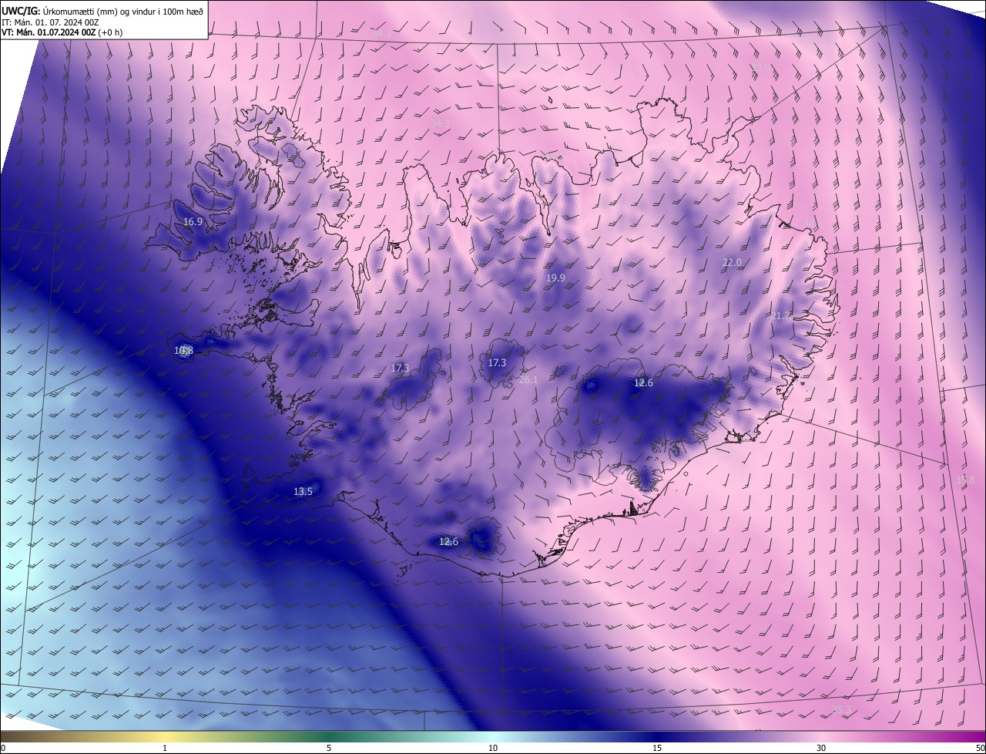Screen dimensions: 986x754
Task: Click the color bar tick label 5
Action: point(329,748)
